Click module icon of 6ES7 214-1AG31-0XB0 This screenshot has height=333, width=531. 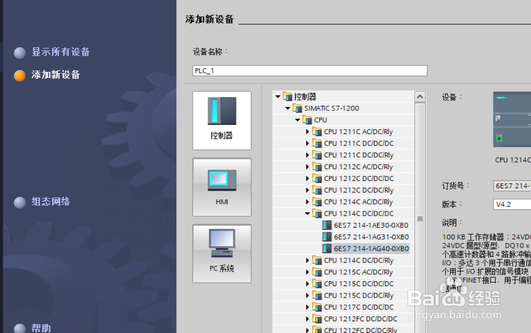[327, 236]
